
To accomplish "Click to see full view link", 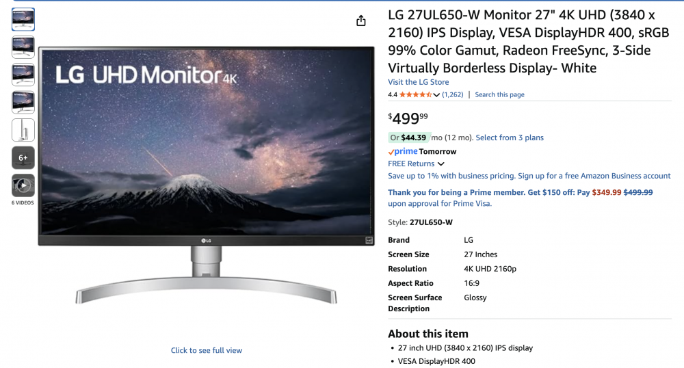I will tap(207, 350).
